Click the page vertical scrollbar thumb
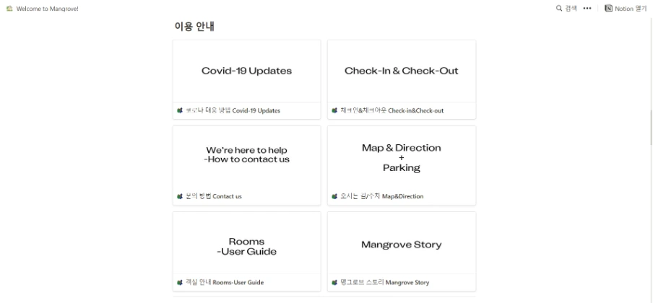The width and height of the screenshot is (653, 303). (x=651, y=128)
